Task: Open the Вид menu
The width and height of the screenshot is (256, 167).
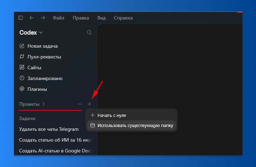Action: (102, 18)
